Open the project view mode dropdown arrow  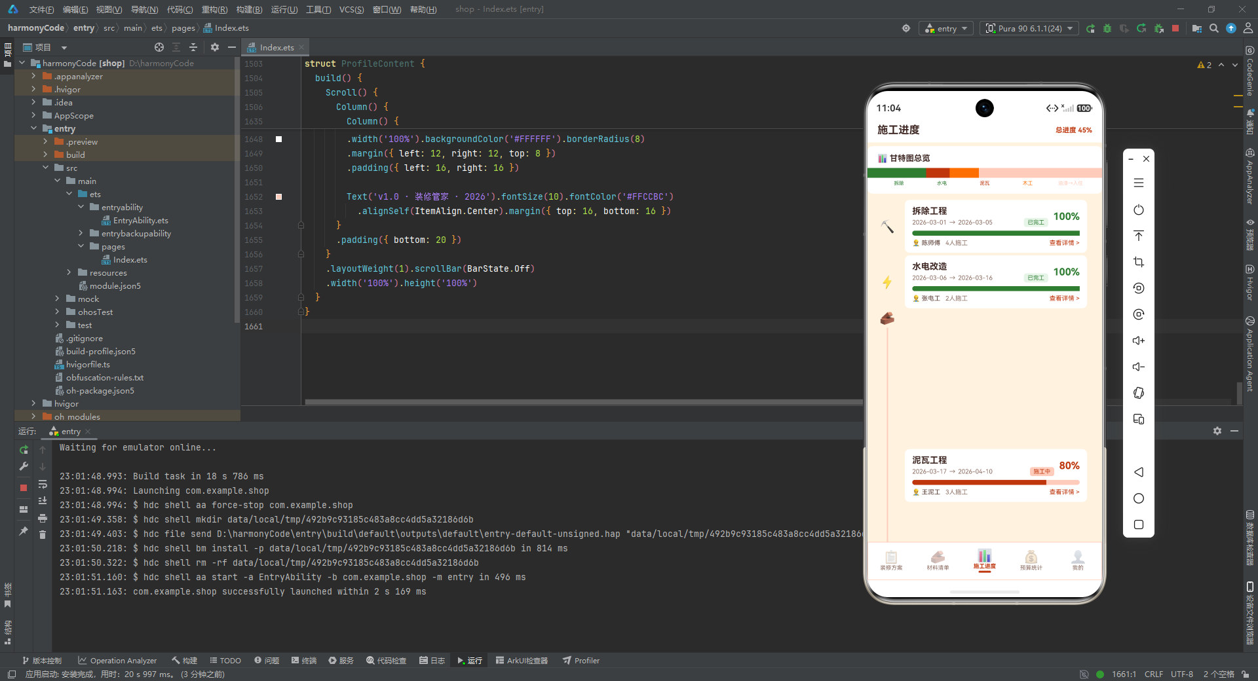pos(64,48)
